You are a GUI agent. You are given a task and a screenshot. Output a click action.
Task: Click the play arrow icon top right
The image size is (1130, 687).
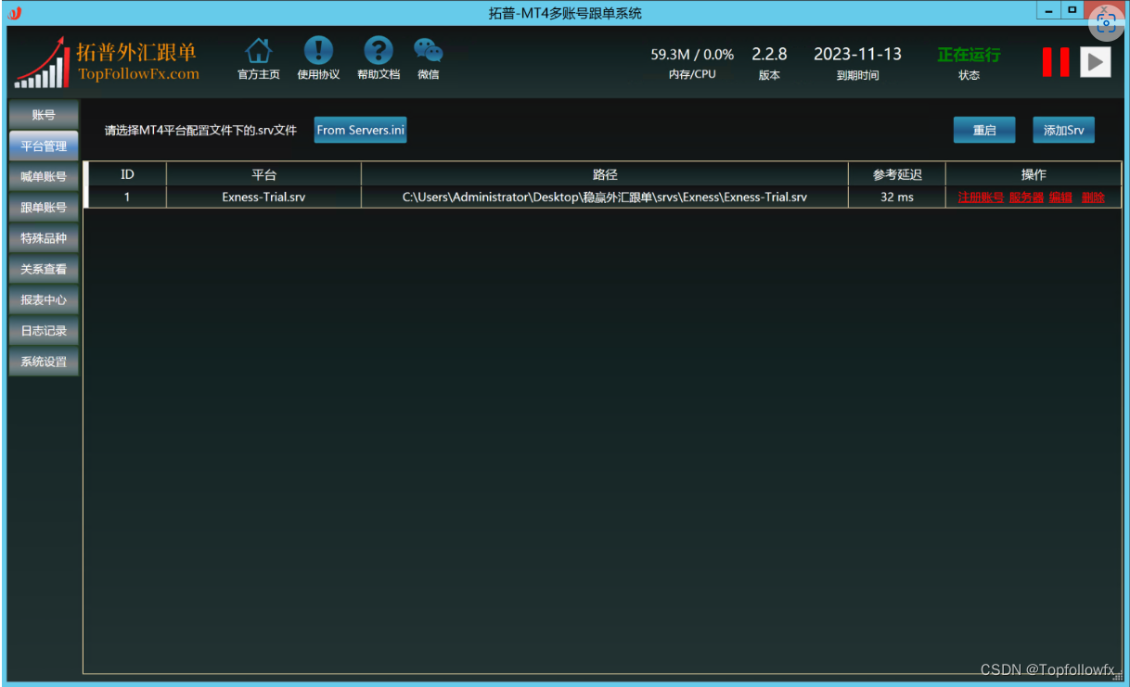1096,61
